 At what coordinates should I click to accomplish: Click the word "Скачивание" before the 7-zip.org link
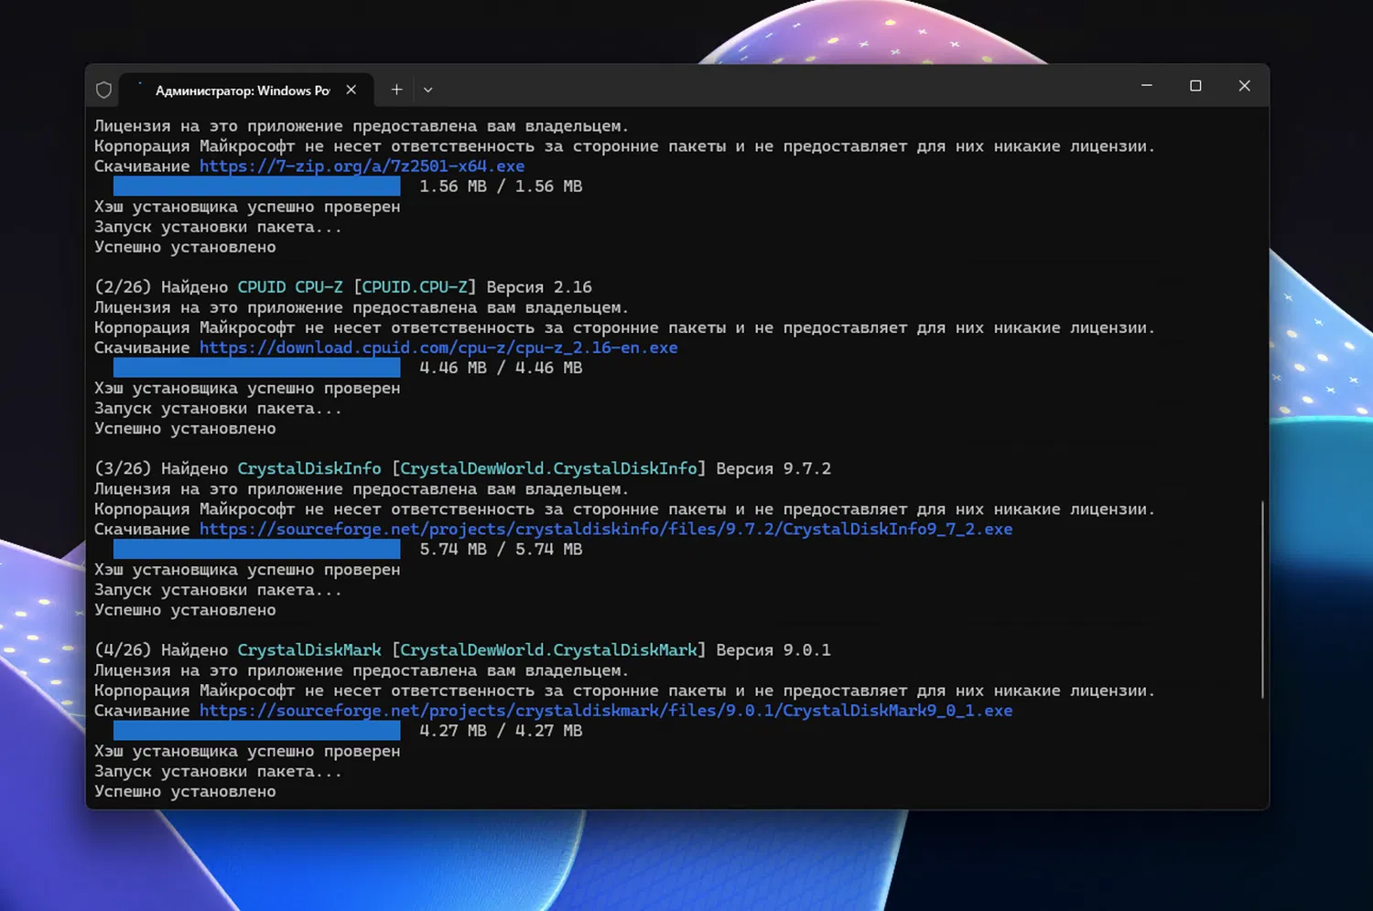(142, 166)
